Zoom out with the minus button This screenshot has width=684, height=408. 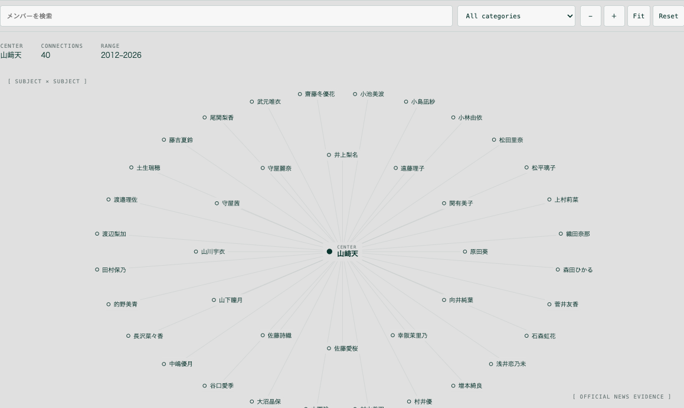(x=591, y=16)
